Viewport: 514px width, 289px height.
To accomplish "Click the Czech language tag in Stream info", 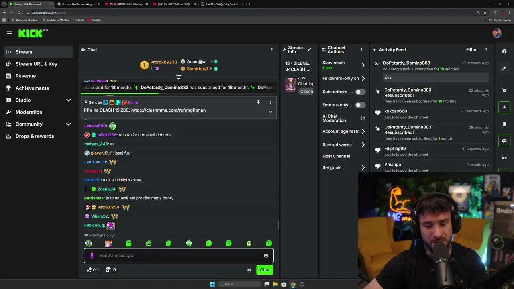I will (306, 92).
